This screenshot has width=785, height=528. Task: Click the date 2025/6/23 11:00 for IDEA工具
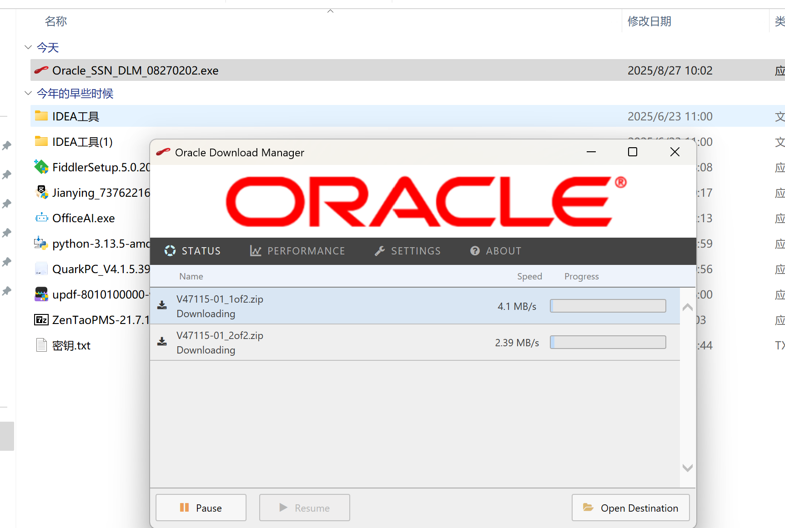click(x=670, y=116)
